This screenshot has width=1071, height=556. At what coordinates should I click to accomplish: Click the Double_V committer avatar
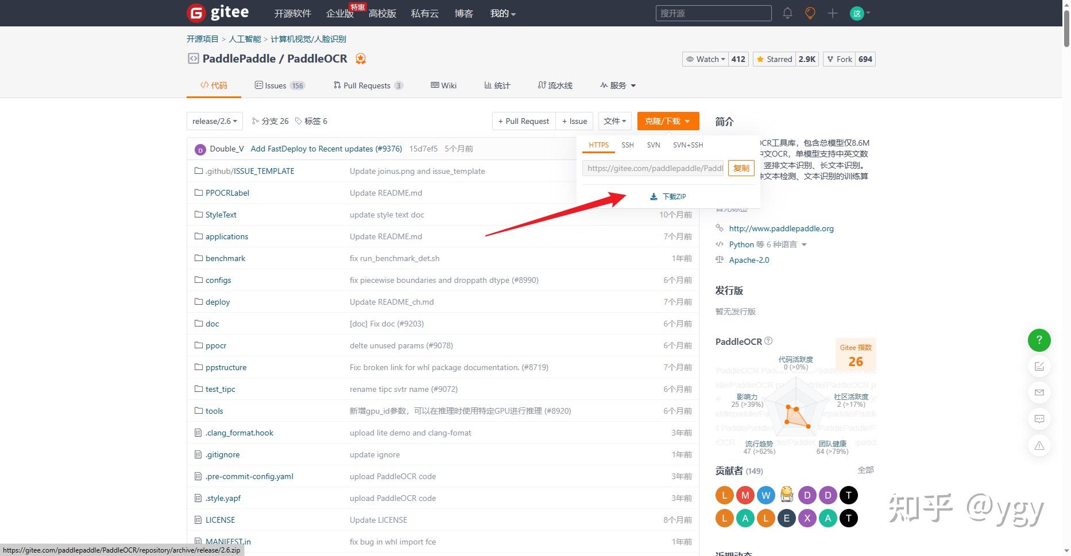pos(200,149)
